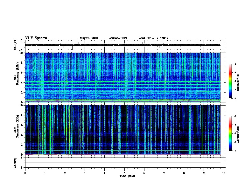
Task: Click the "ch.1(V)" waveform axis label
Action: click(x=15, y=45)
